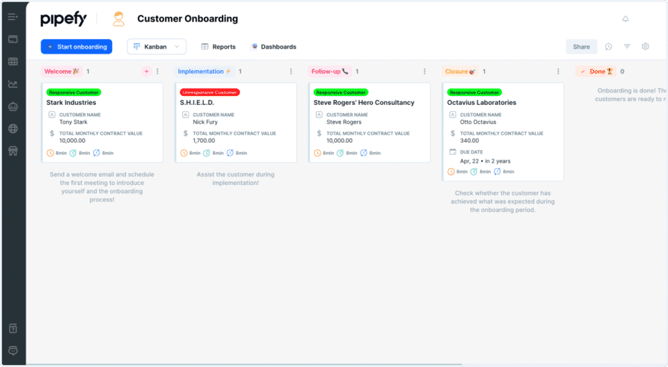Click horizontal scrollbar at bottom of board

[245, 364]
